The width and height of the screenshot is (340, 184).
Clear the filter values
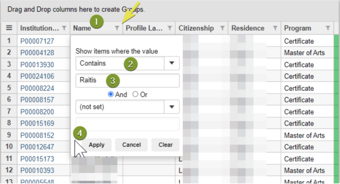click(165, 145)
